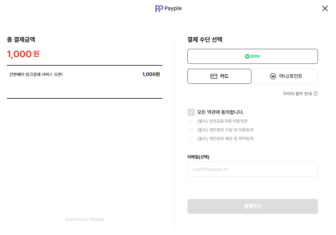Screen dimensions: 336x235
Task: Click the checkmark beside 개인정보 수집 및 이용동의
Action: [x=191, y=129]
